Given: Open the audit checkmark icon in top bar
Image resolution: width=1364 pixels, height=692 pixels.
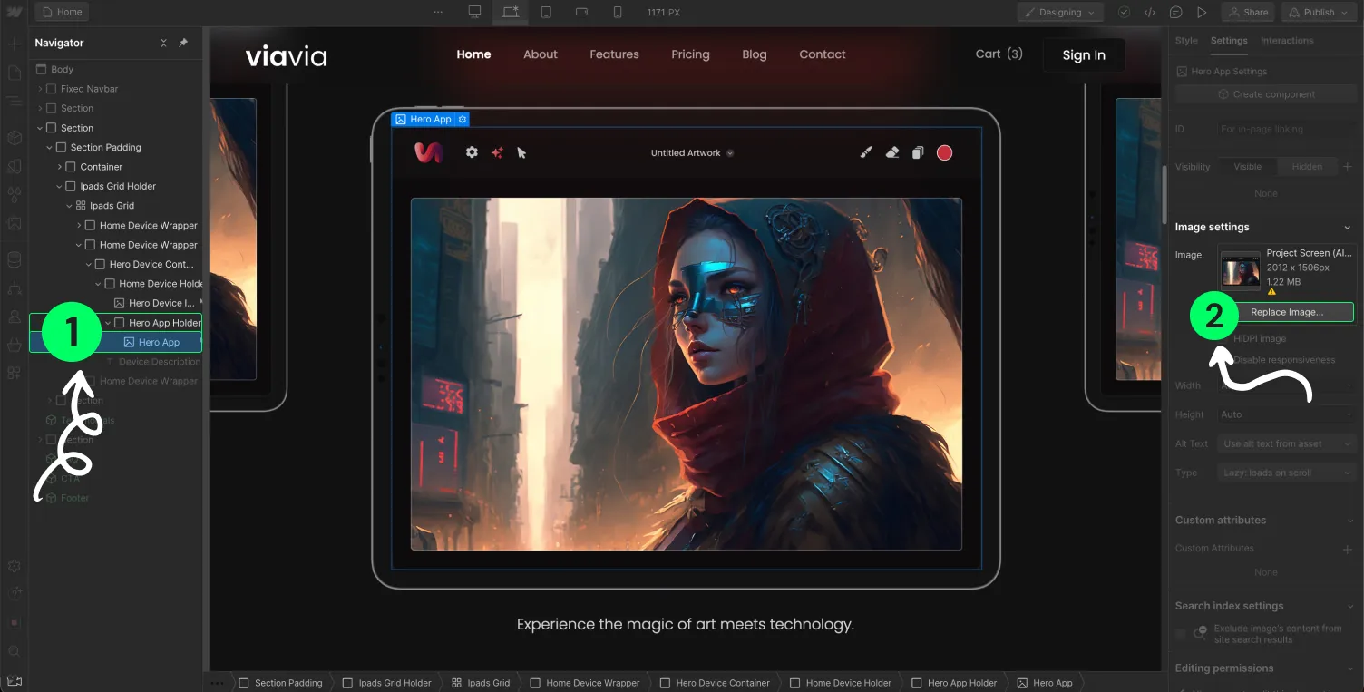Looking at the screenshot, I should tap(1124, 12).
